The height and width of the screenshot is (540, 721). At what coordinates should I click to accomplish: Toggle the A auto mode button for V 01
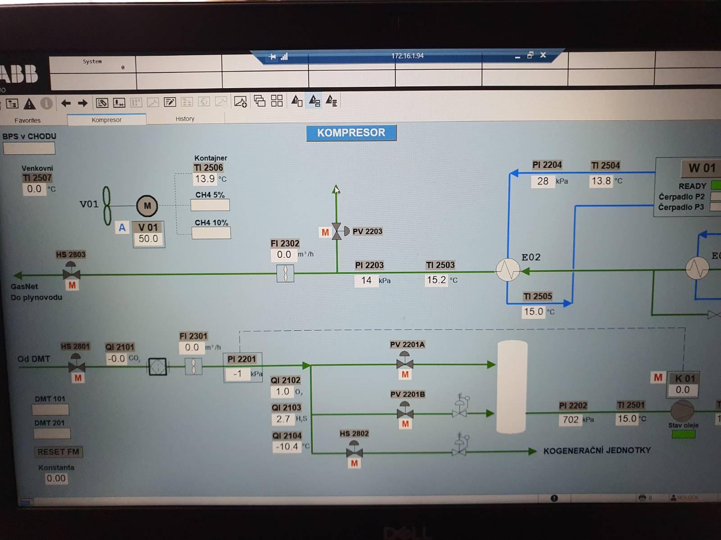coord(122,228)
